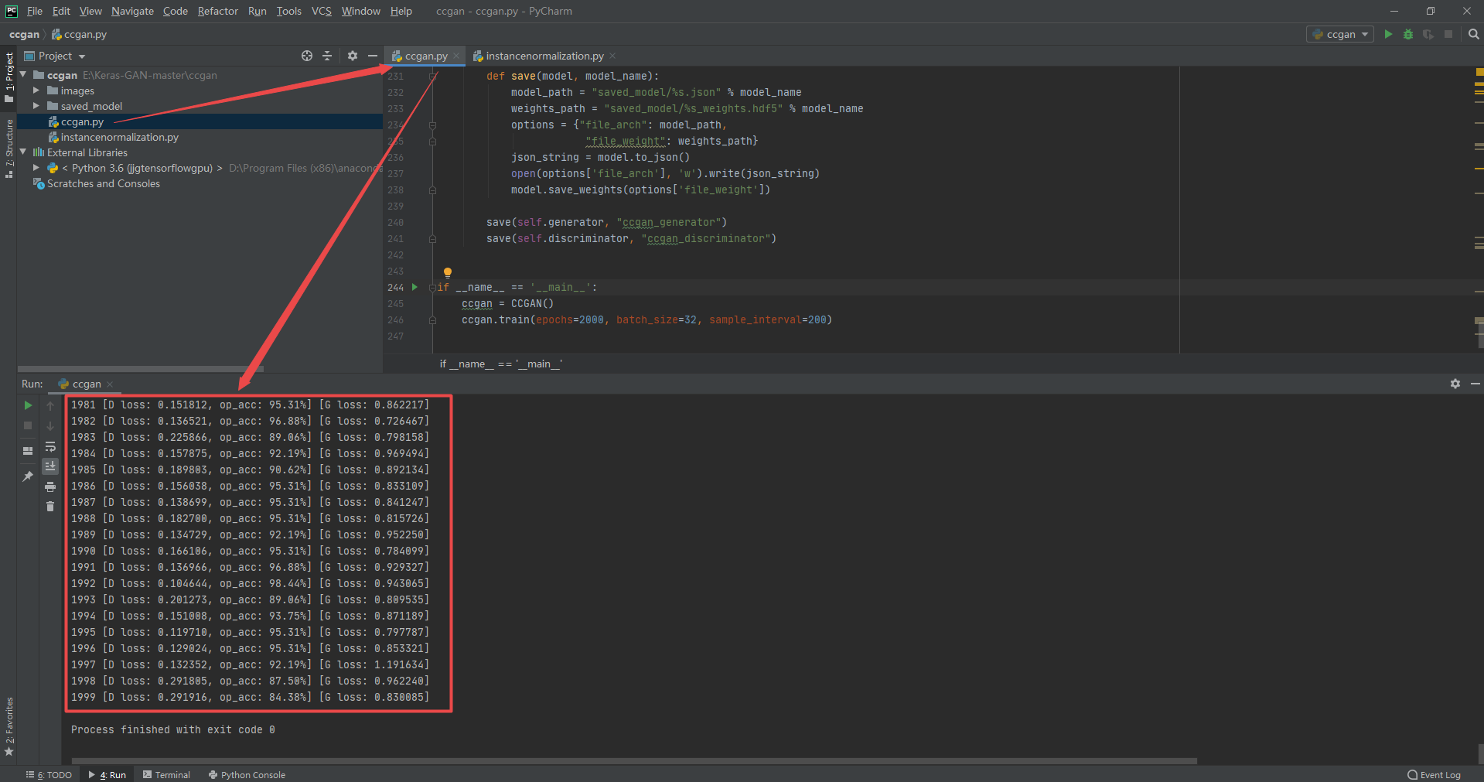Locate current file in Project tree
Image resolution: width=1484 pixels, height=782 pixels.
[x=307, y=56]
